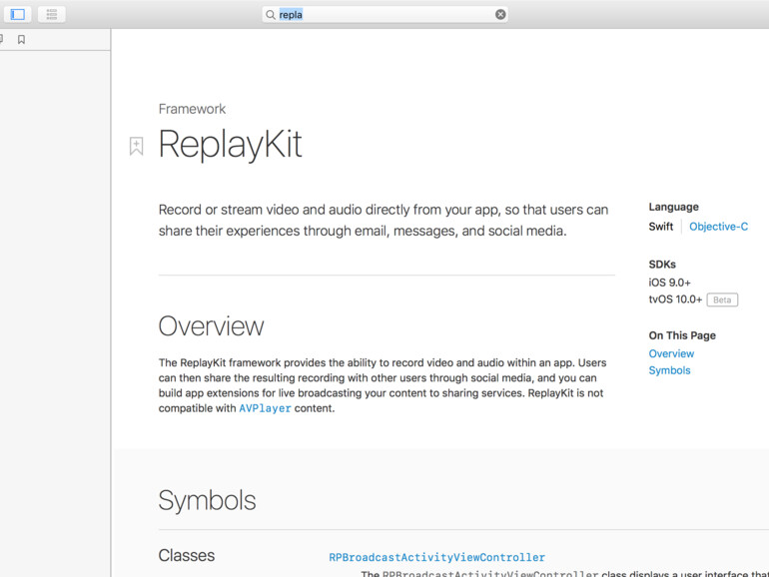
Task: Select Swift language option
Action: pos(660,227)
